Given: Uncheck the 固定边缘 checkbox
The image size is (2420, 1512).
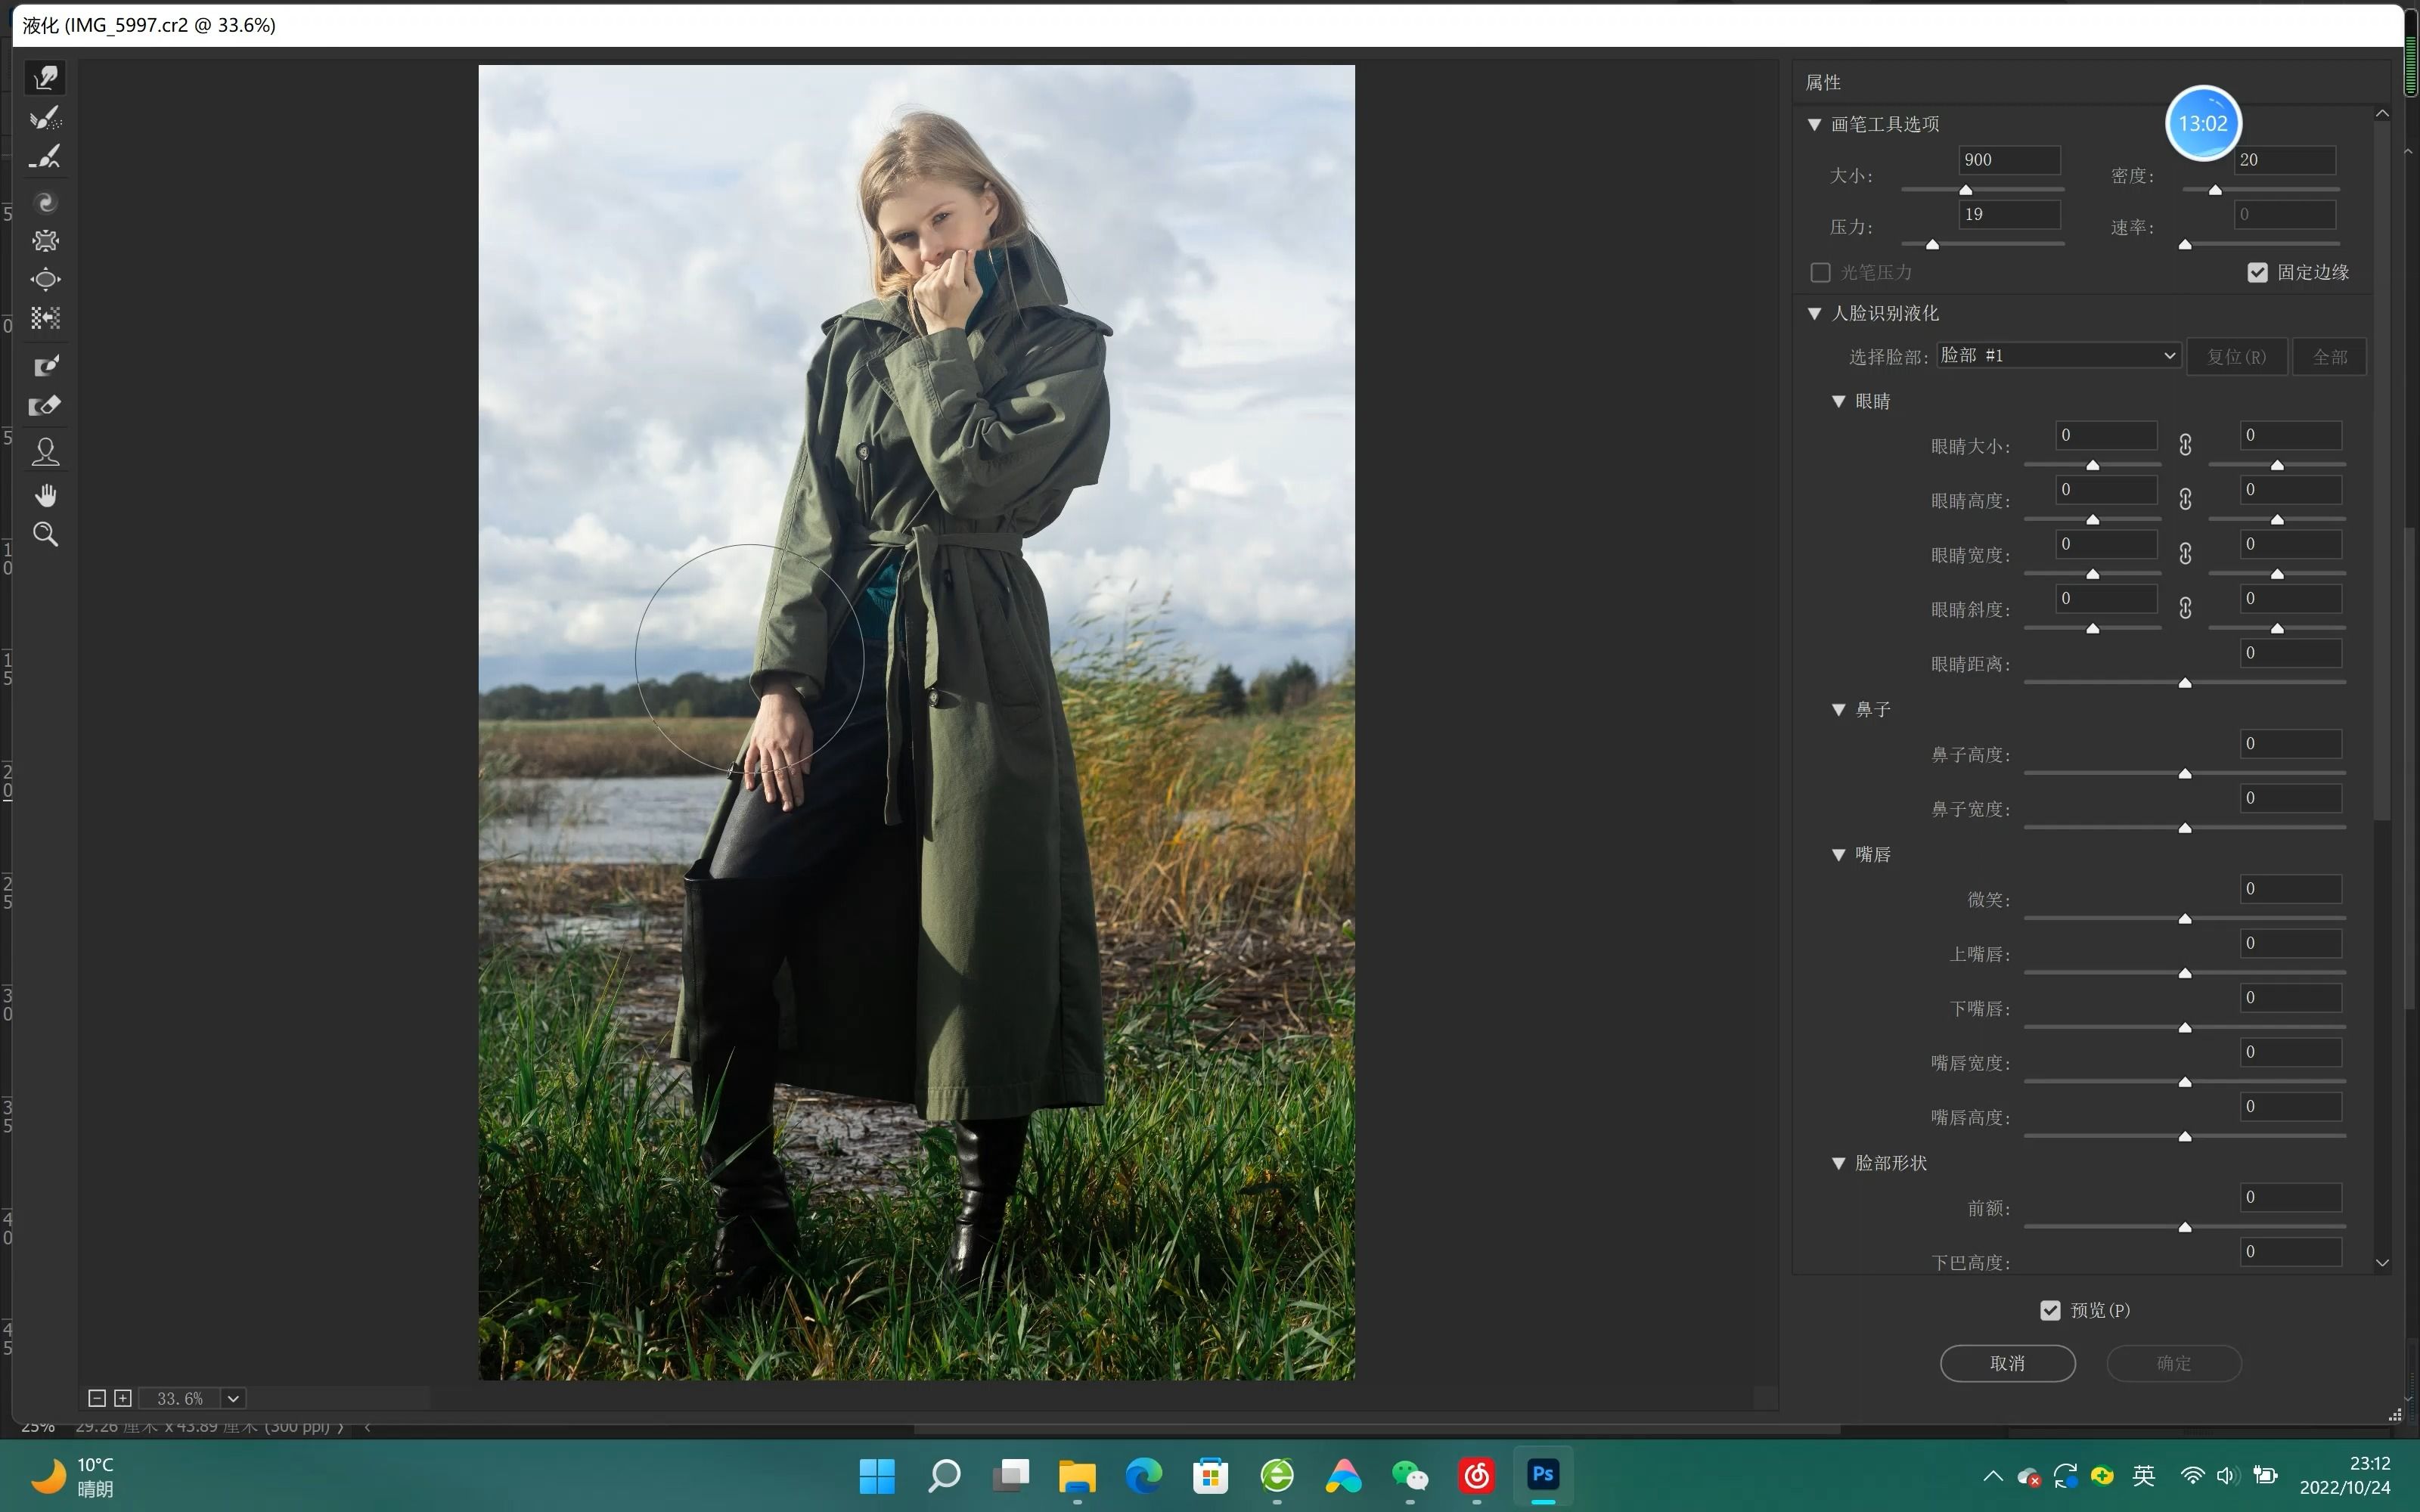Looking at the screenshot, I should click(2257, 272).
